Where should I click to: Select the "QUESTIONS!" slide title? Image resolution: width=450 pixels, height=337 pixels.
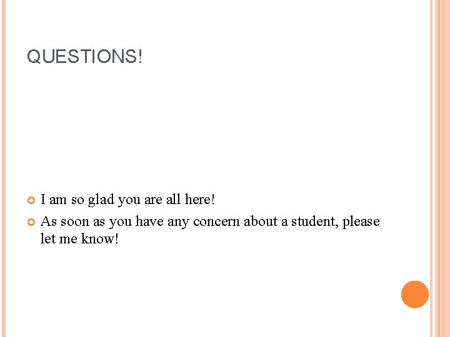point(84,57)
